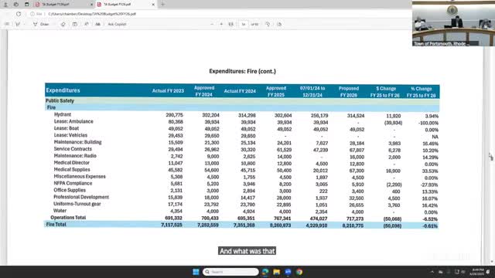Click the Town of Portsmouth video thumbnail
This screenshot has height=278, width=495.
tap(453, 23)
